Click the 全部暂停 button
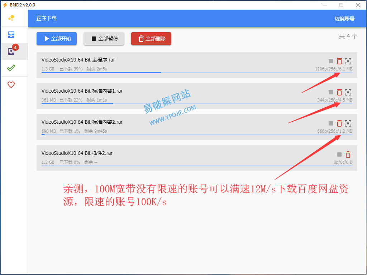 (104, 39)
